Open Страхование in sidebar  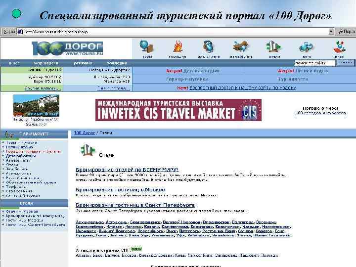(19, 191)
